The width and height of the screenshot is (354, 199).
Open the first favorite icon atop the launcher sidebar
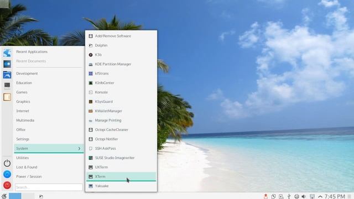click(7, 53)
